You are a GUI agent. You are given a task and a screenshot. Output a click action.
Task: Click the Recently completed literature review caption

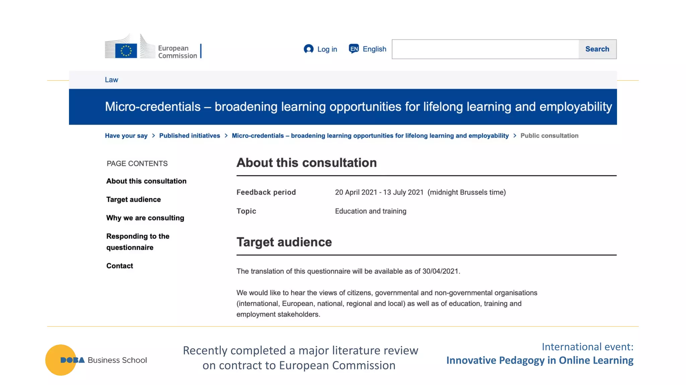pos(300,358)
